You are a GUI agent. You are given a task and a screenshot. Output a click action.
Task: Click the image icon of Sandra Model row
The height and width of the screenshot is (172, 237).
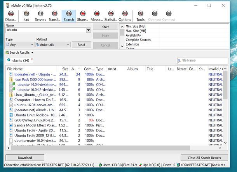pos(11,125)
